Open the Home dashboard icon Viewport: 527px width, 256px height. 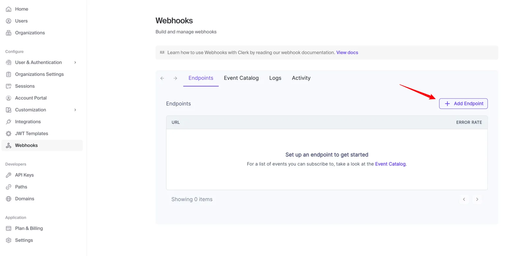[8, 9]
